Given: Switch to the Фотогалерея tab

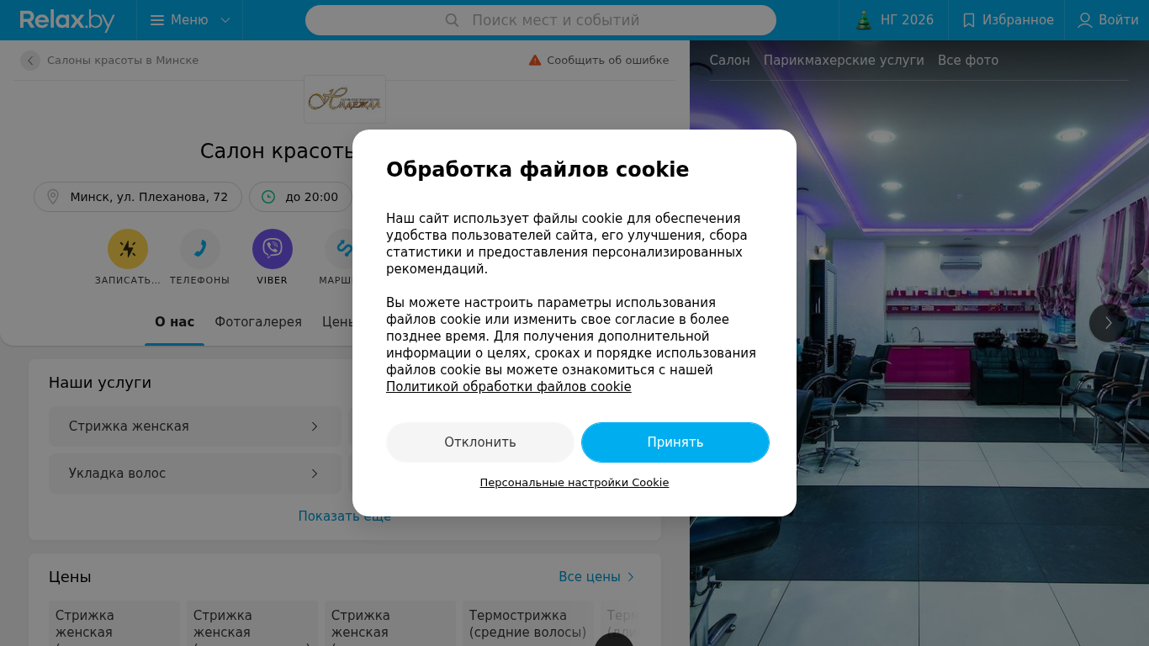Looking at the screenshot, I should click(x=258, y=322).
